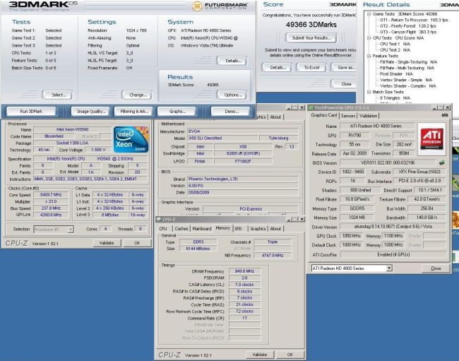Switch to the Validation tab in GPU-Z
Image resolution: width=459 pixels, height=361 pixels.
click(x=368, y=116)
